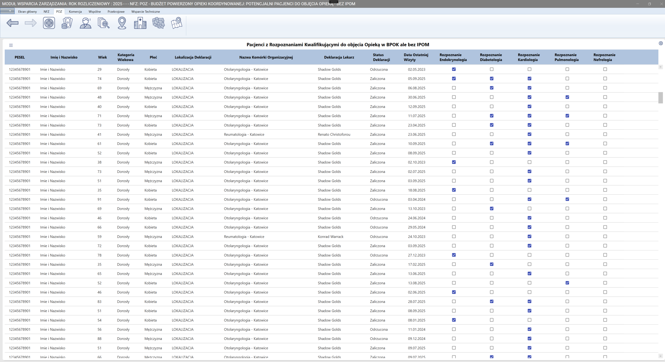
Task: Sort by the Wiek column header
Action: click(x=102, y=57)
